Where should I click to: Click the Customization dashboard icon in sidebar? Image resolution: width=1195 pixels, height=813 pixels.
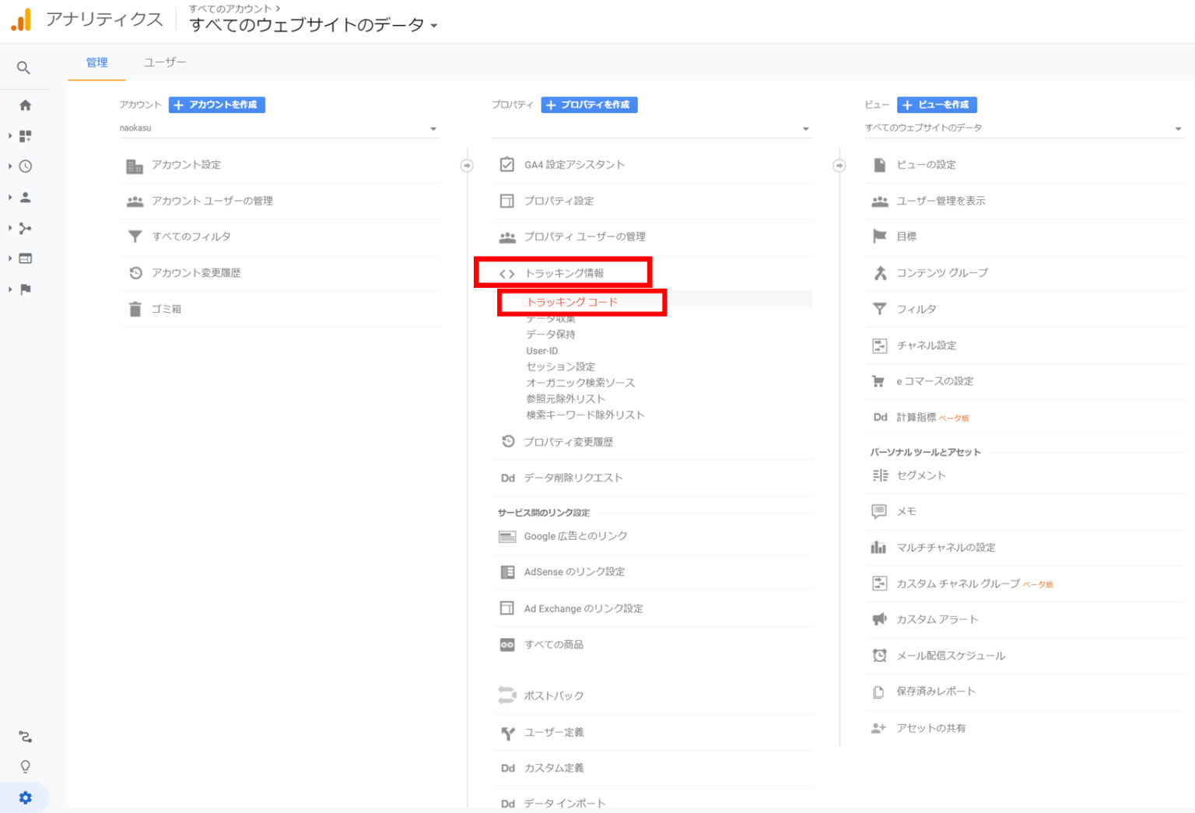(x=26, y=136)
